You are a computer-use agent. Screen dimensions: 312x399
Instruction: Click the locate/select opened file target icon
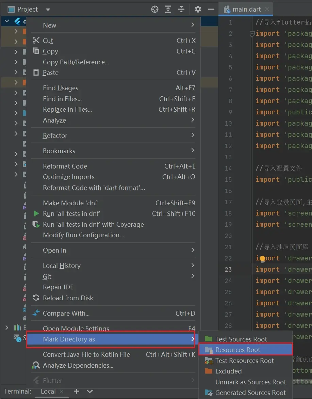(x=155, y=10)
